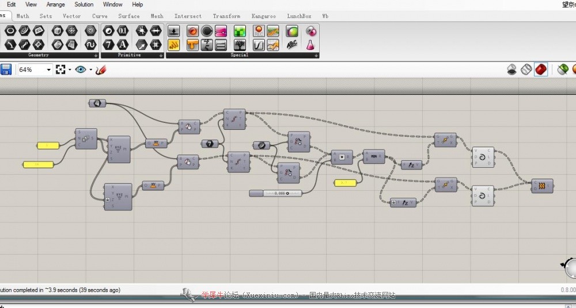Image resolution: width=576 pixels, height=308 pixels.
Task: Select the Boolean parameter icon in Primitive
Action: tap(109, 30)
